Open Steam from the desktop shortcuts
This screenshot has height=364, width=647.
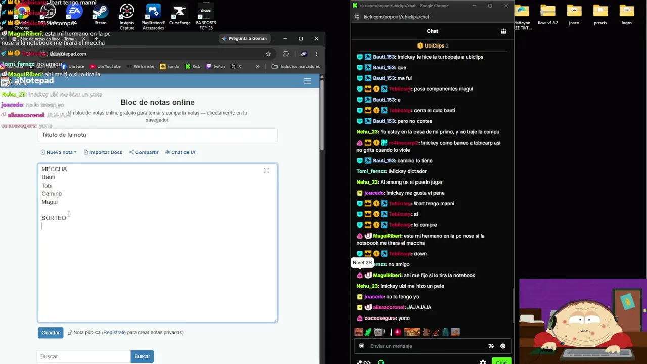[x=100, y=15]
